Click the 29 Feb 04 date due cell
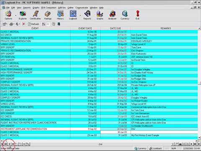The width and height of the screenshot is (201, 151). click(x=116, y=85)
